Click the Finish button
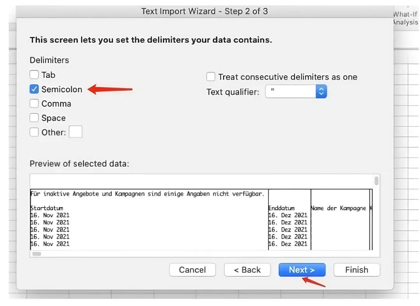 pos(357,270)
